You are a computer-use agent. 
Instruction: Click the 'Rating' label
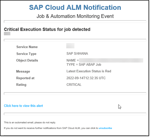point(21,84)
